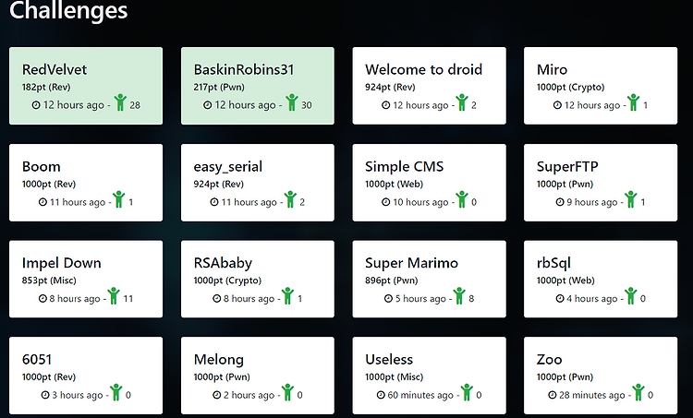The height and width of the screenshot is (418, 693).
Task: Click the clock icon on SuperFTP card
Action: click(560, 202)
